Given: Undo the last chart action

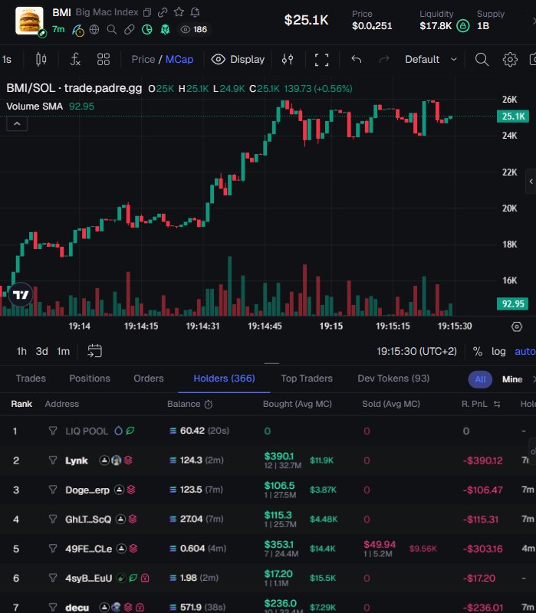Looking at the screenshot, I should pyautogui.click(x=356, y=60).
